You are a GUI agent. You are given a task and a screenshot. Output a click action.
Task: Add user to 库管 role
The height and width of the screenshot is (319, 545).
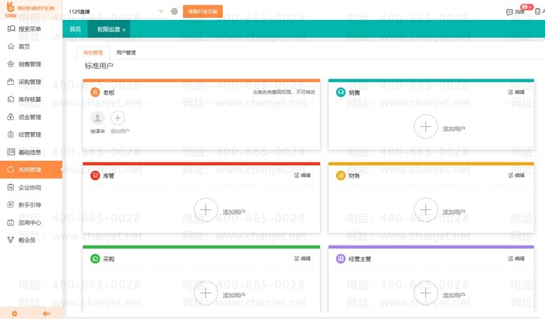click(x=206, y=209)
